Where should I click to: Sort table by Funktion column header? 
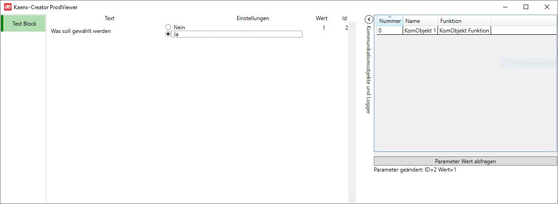coord(465,21)
